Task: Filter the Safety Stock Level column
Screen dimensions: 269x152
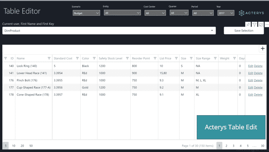Action: pyautogui.click(x=127, y=58)
